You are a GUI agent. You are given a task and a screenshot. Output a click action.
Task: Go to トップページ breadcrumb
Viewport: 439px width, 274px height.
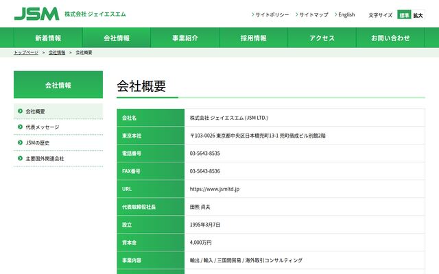(x=26, y=52)
